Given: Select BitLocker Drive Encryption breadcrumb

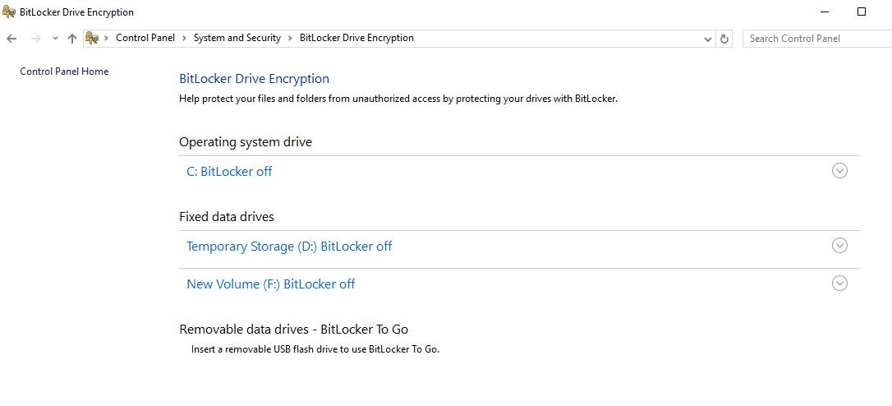Looking at the screenshot, I should [x=356, y=38].
